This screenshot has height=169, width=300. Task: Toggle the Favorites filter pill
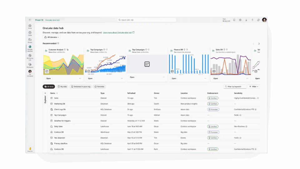[x=99, y=86]
